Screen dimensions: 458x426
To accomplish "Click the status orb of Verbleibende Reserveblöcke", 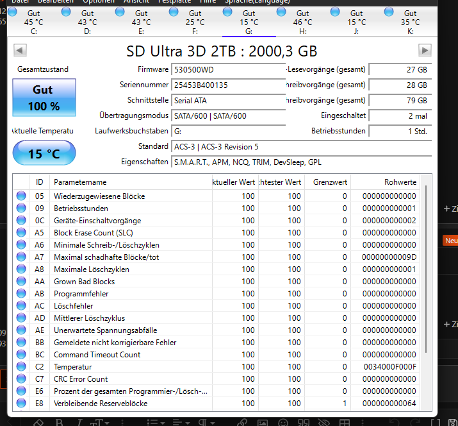I will [21, 403].
